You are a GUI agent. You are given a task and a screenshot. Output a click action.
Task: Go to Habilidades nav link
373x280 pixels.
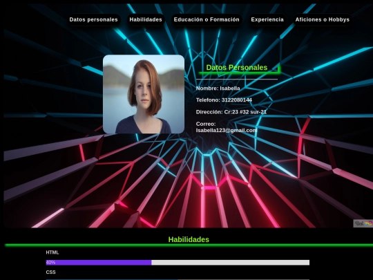[146, 19]
